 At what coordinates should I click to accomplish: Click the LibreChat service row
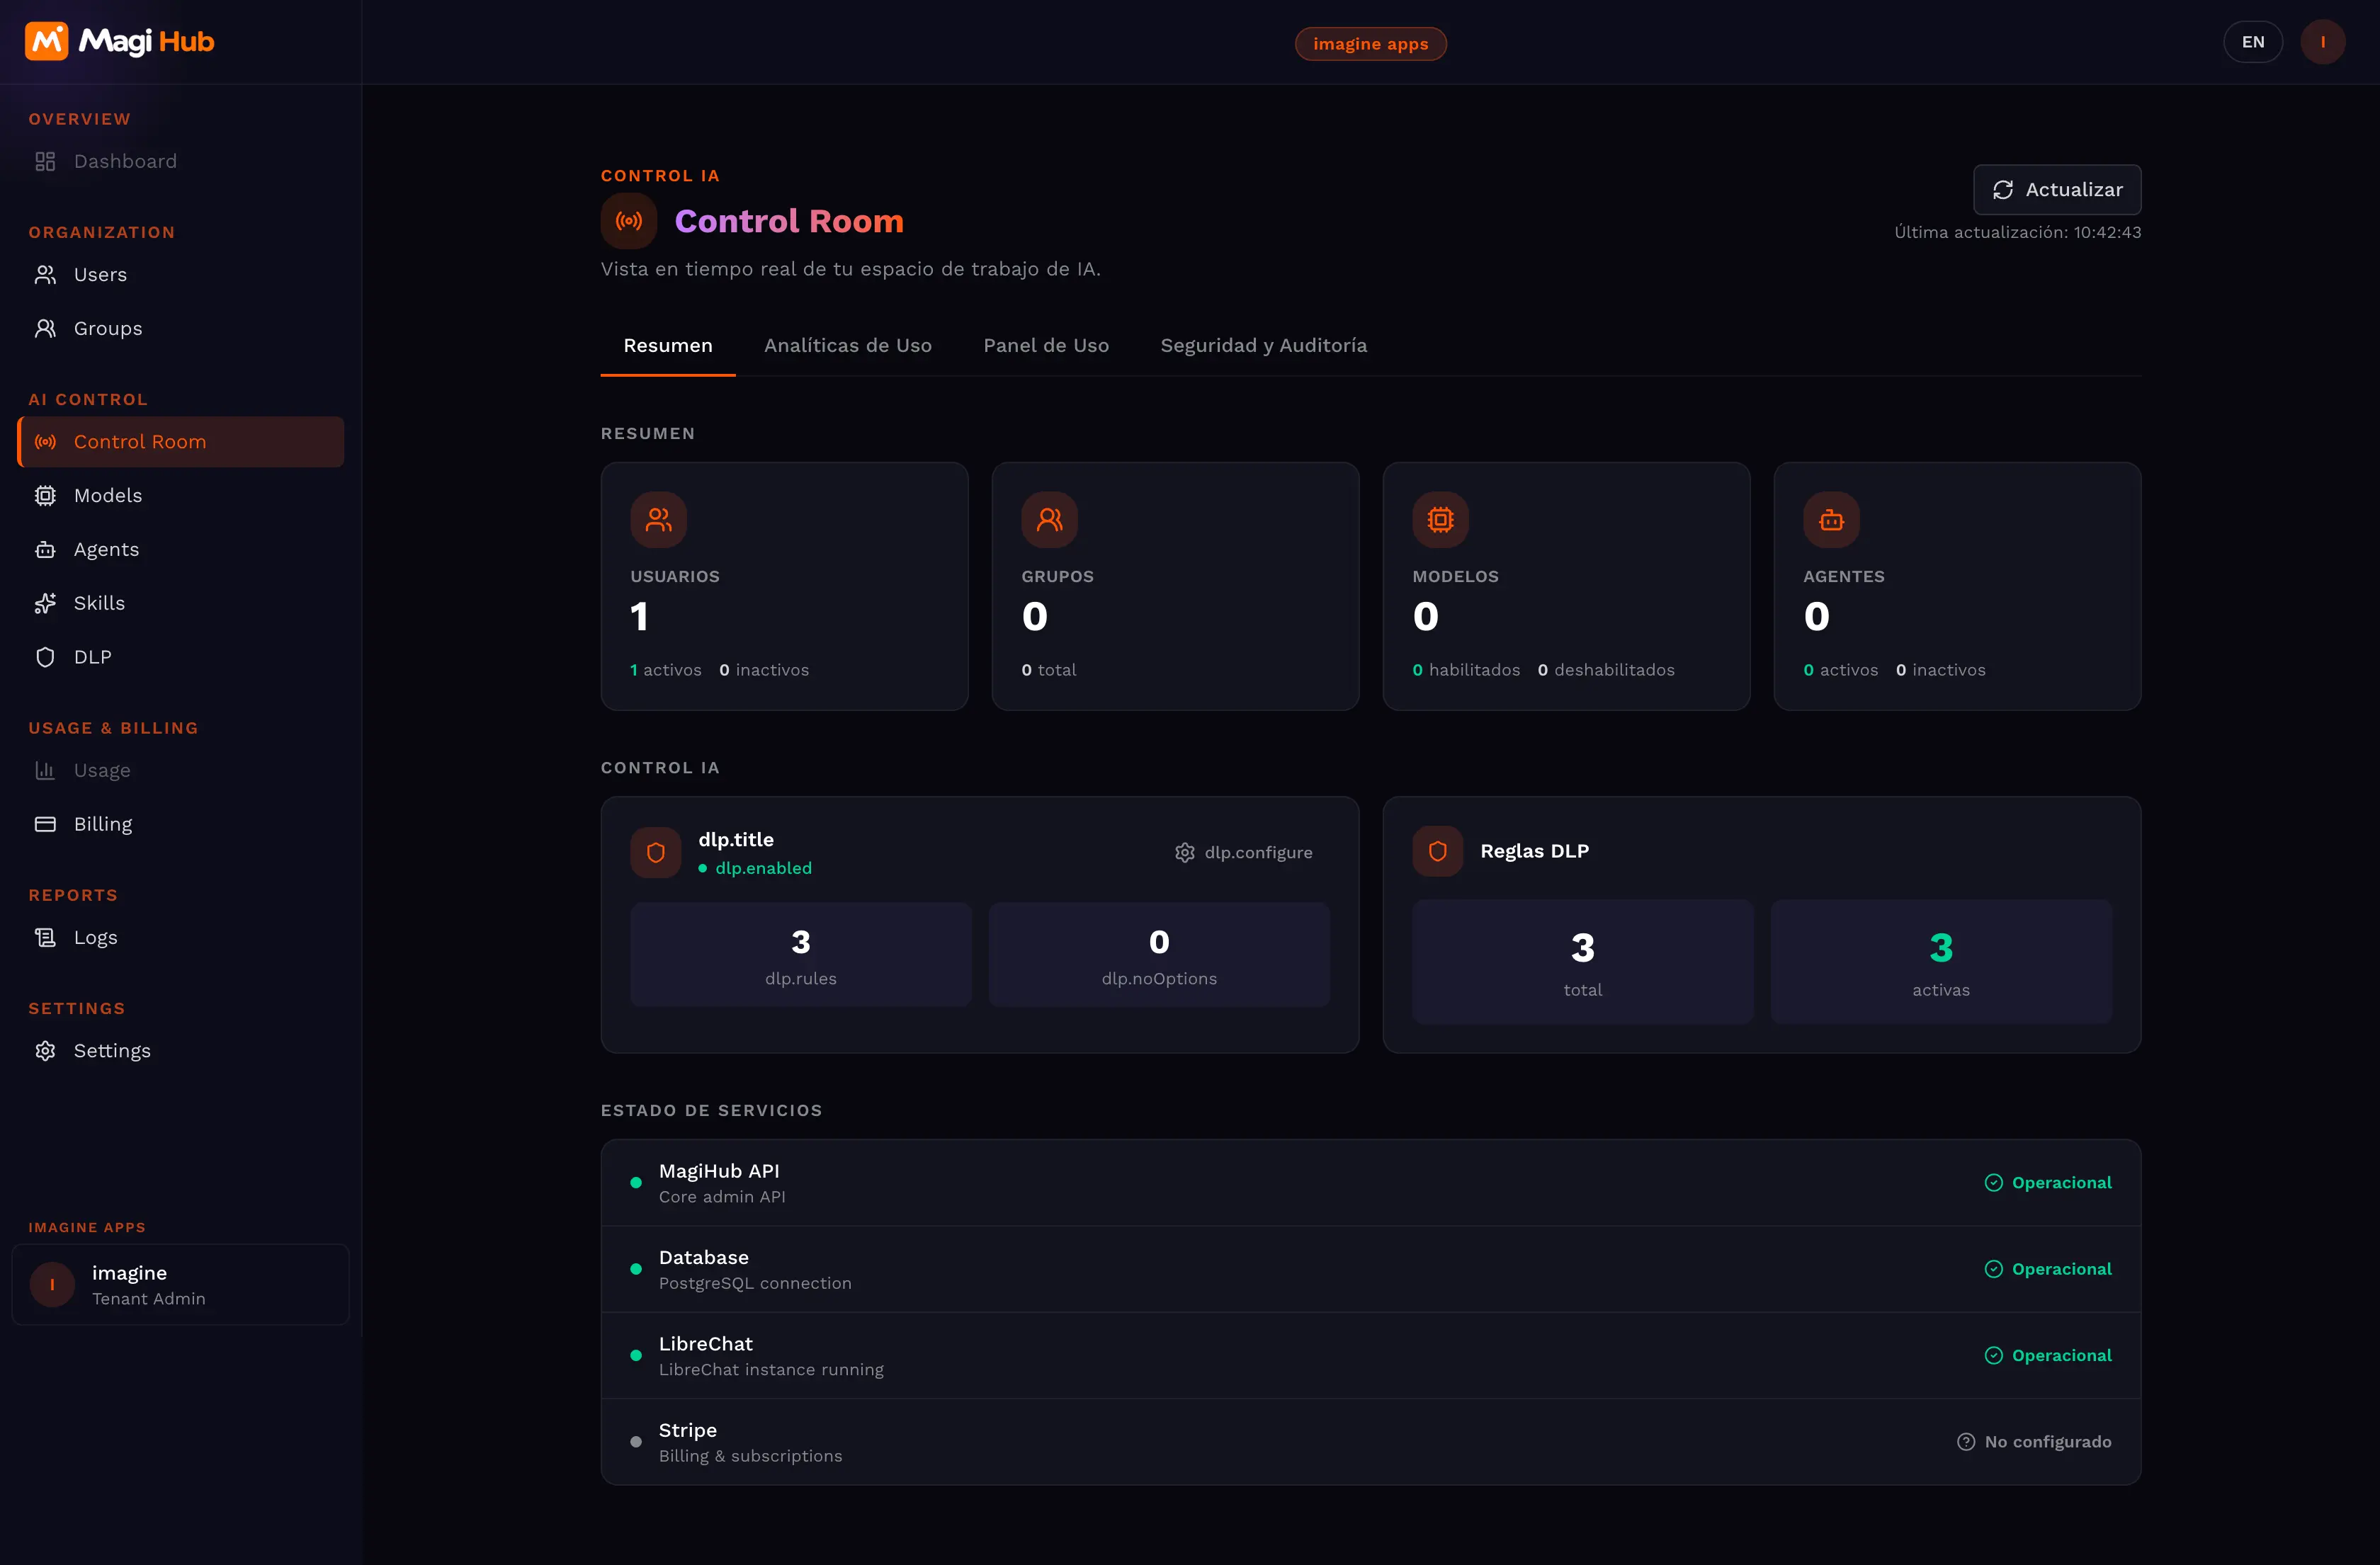1370,1355
